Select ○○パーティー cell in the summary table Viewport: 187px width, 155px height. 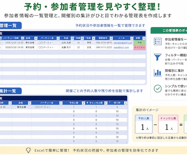click(47, 107)
